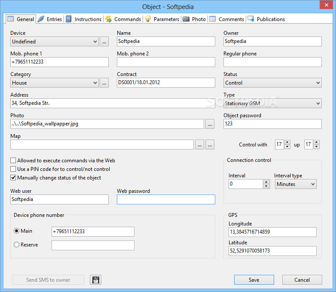Select the Reserve device phone radio button
The image size is (336, 292).
pos(16,245)
